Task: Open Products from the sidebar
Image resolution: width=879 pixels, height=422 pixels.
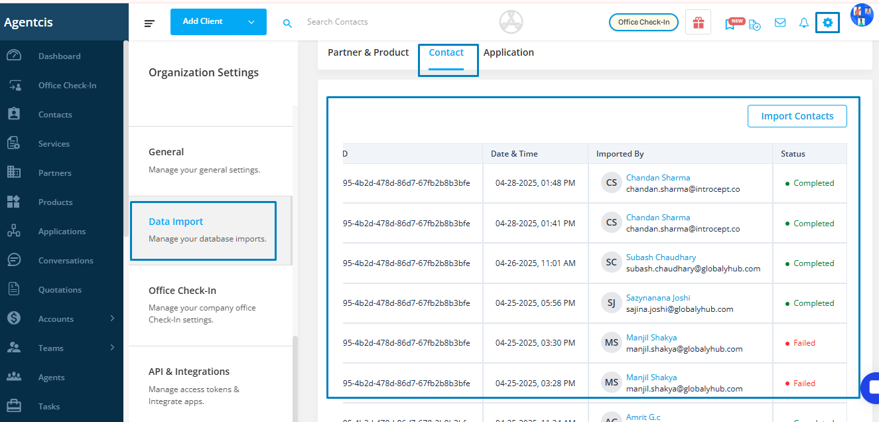Action: click(56, 202)
